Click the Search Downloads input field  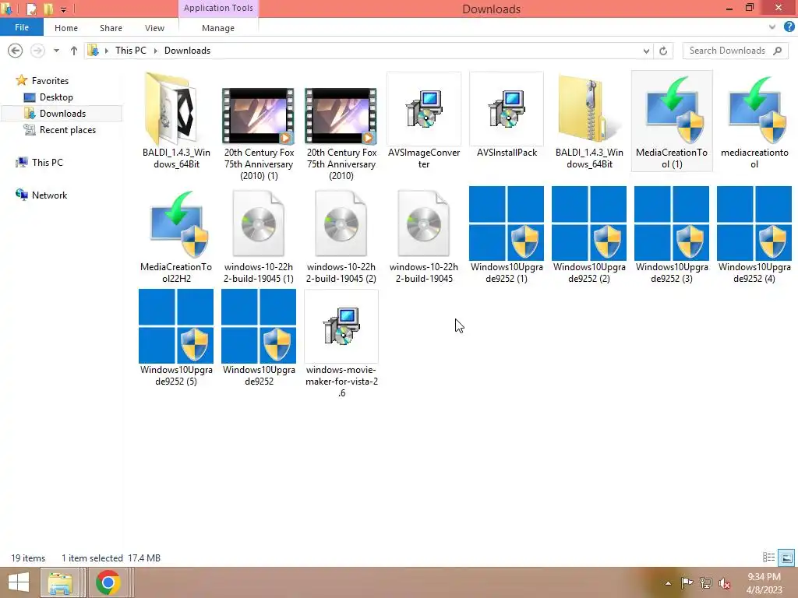coord(728,51)
